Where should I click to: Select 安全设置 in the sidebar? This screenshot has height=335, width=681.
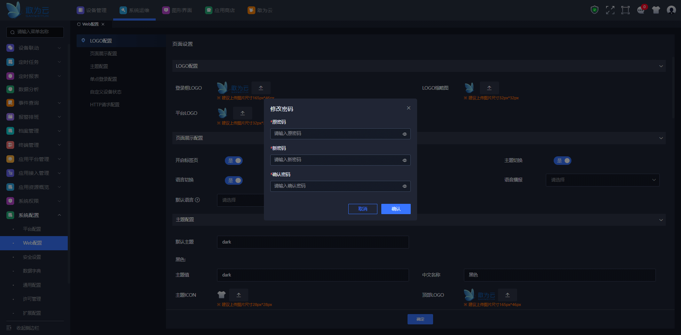click(x=32, y=257)
